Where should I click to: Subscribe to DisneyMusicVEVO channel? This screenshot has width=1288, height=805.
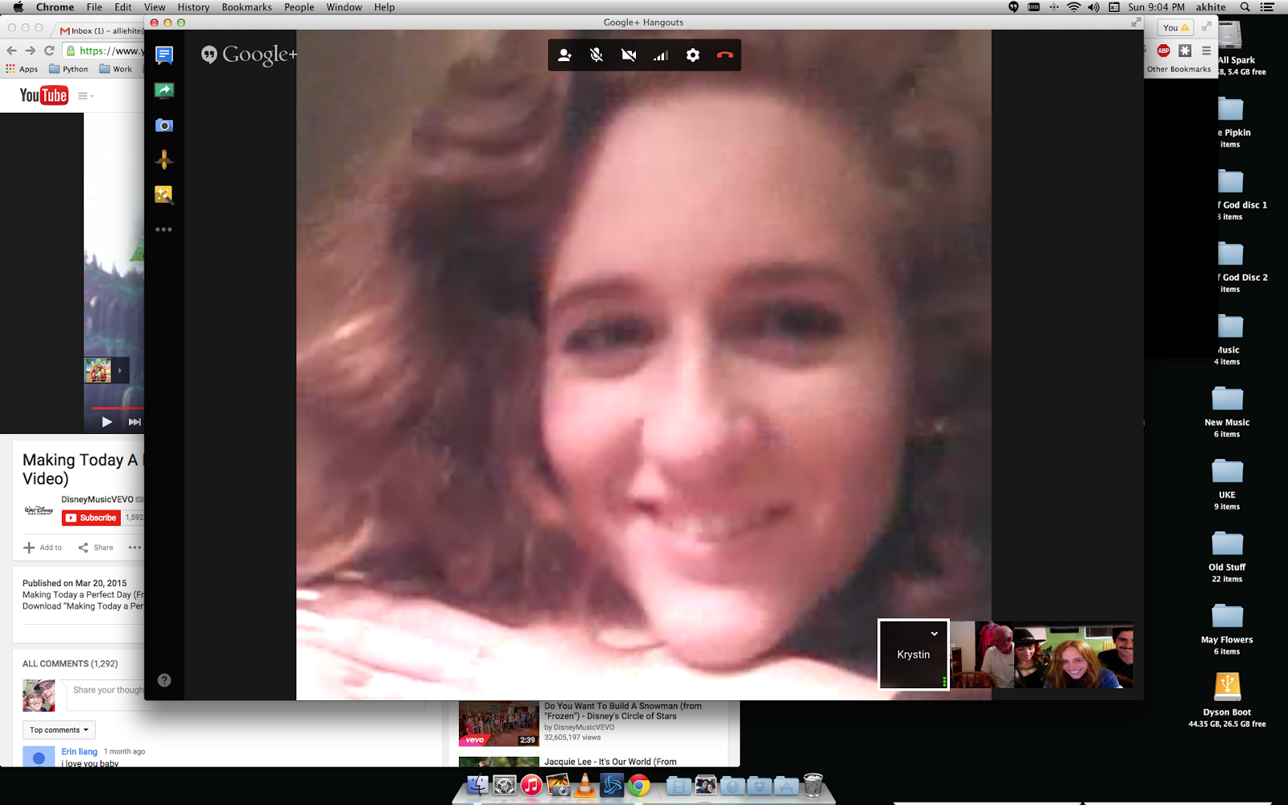[91, 518]
